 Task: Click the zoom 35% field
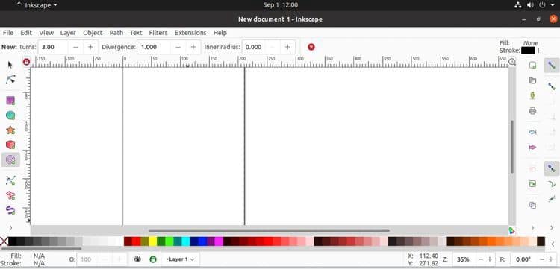click(x=464, y=259)
